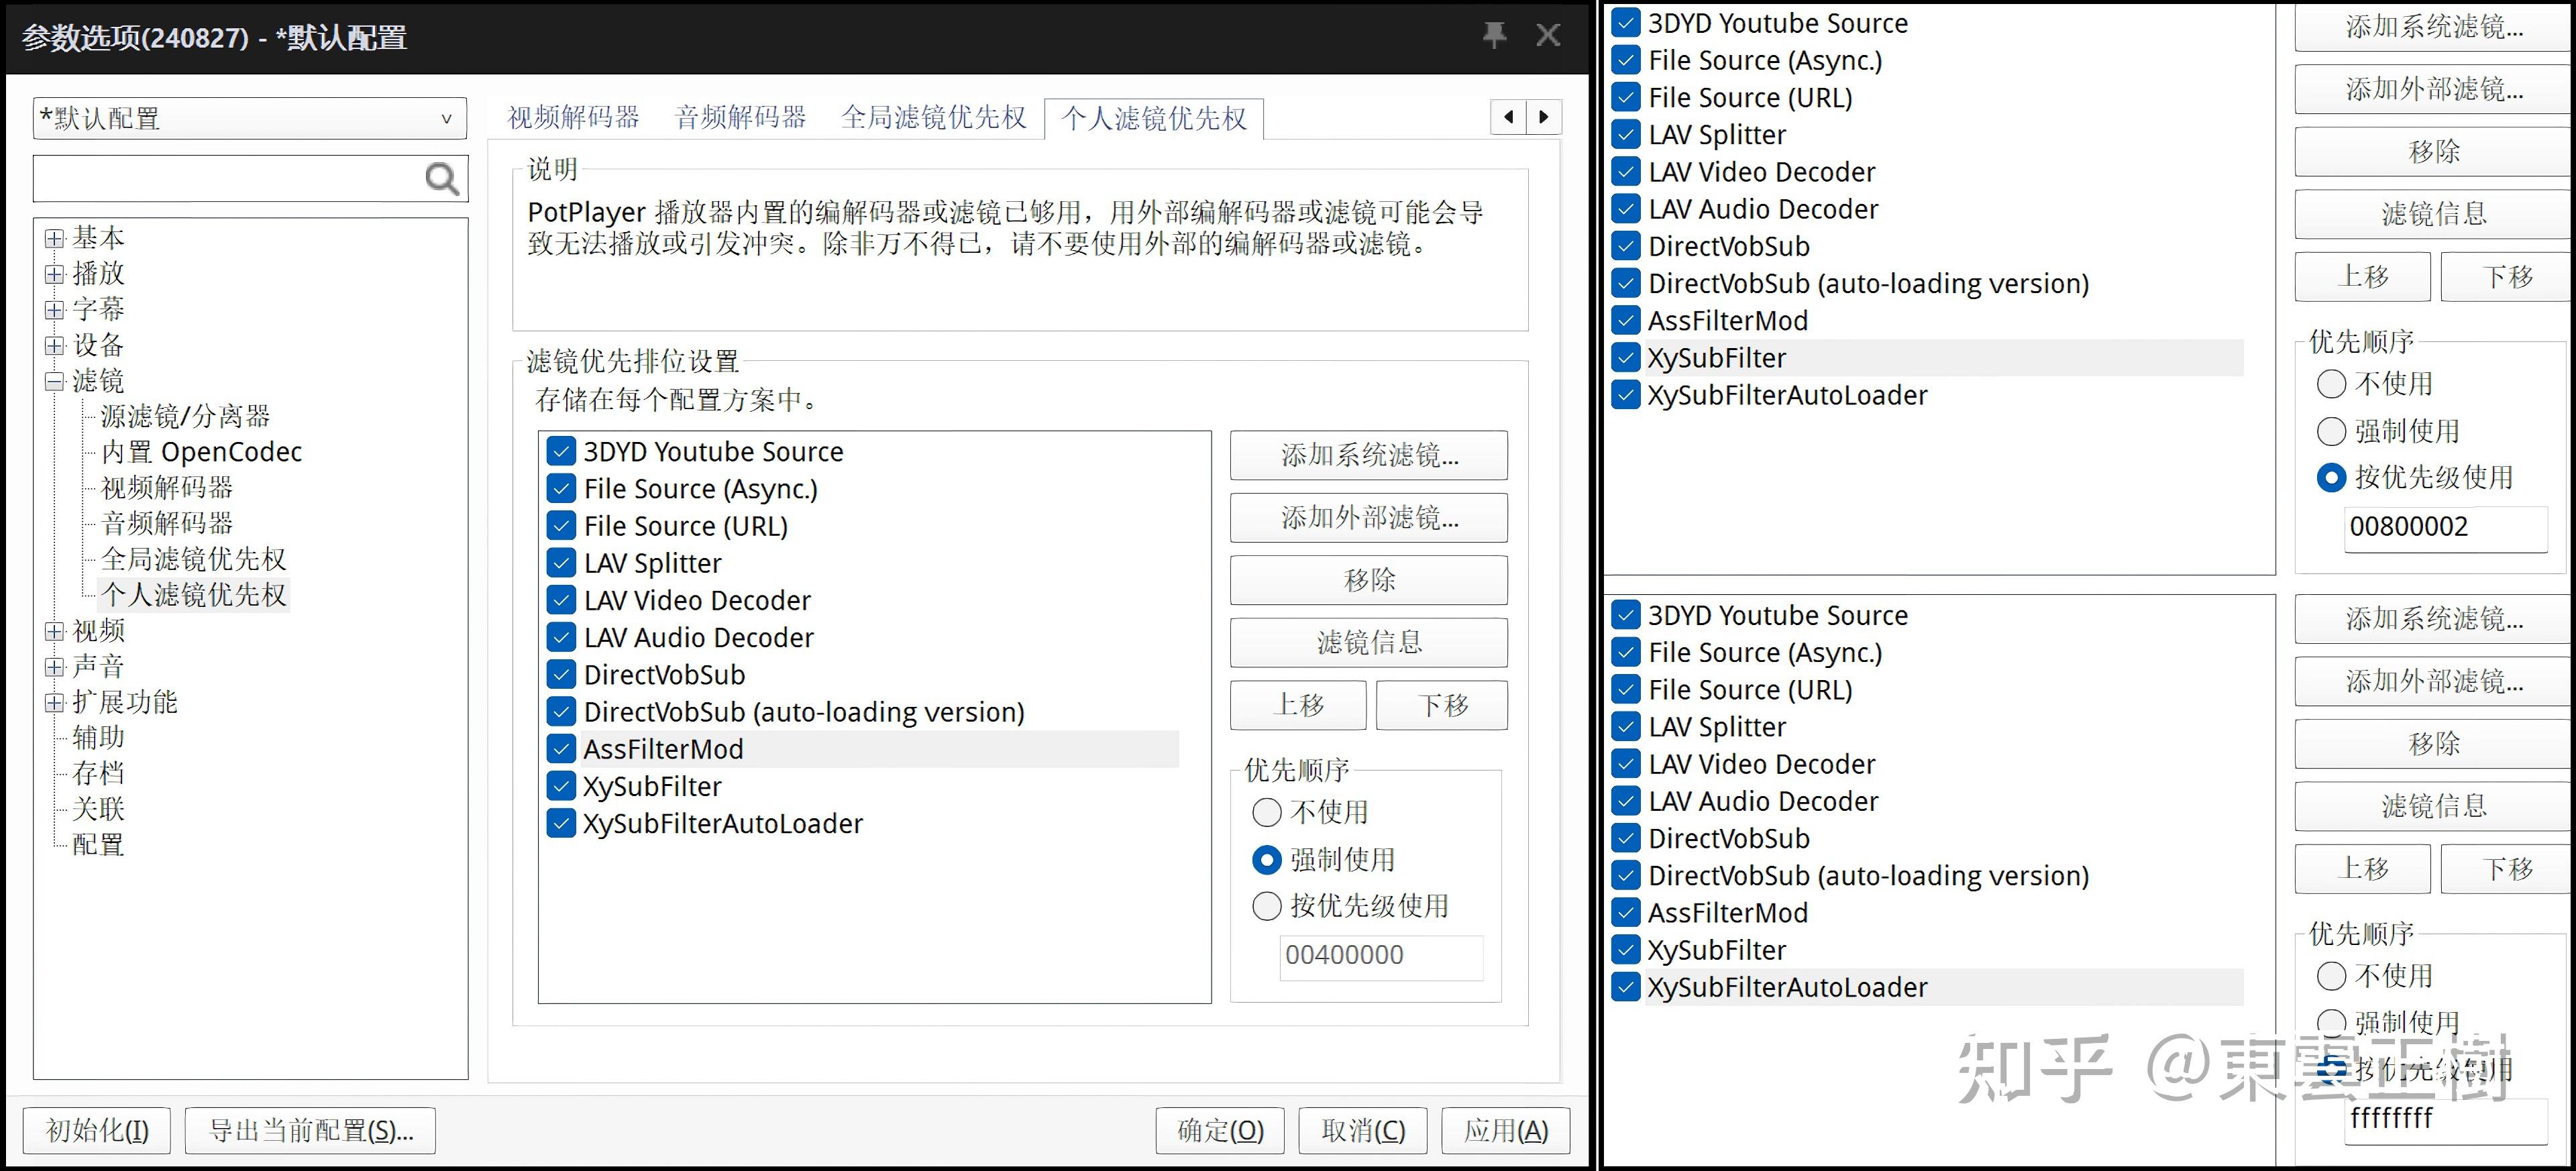Uncheck AssFilterMod in main dialog list
Screen dimensions: 2576x1171
[x=561, y=749]
